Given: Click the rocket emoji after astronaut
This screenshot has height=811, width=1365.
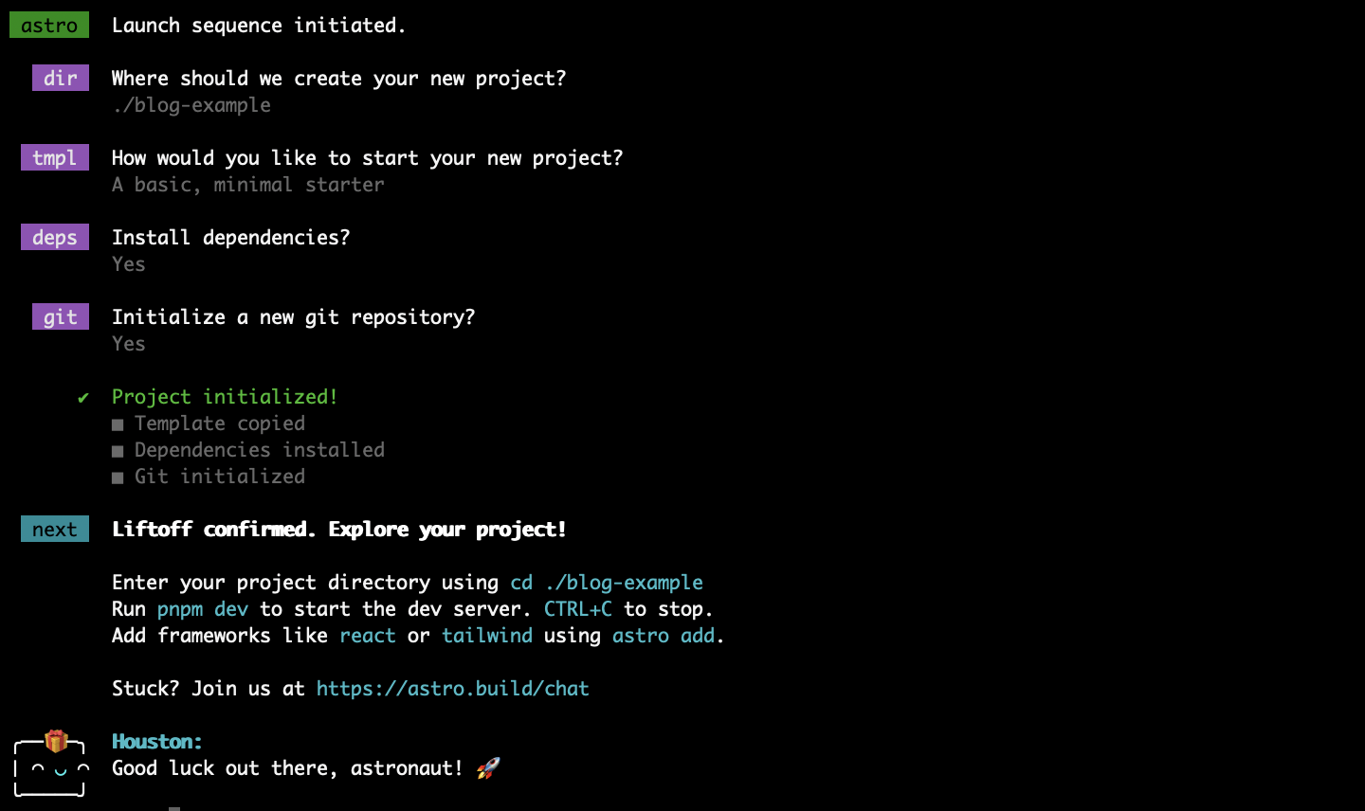Looking at the screenshot, I should click(488, 768).
